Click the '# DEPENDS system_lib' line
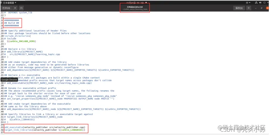 click(18, 12)
